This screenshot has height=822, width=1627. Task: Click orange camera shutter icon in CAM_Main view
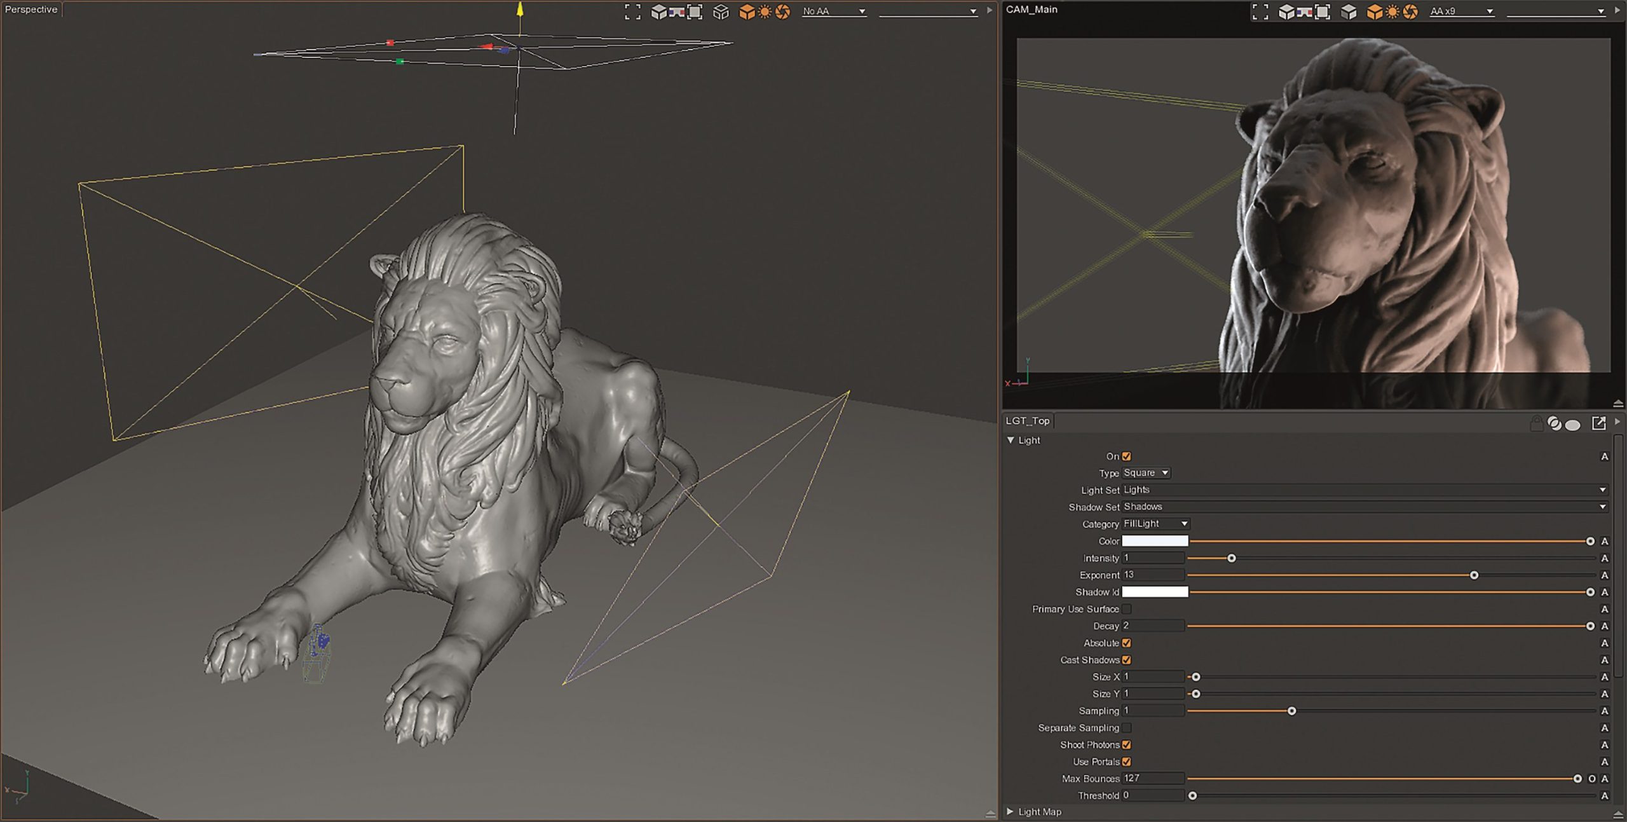coord(1410,12)
